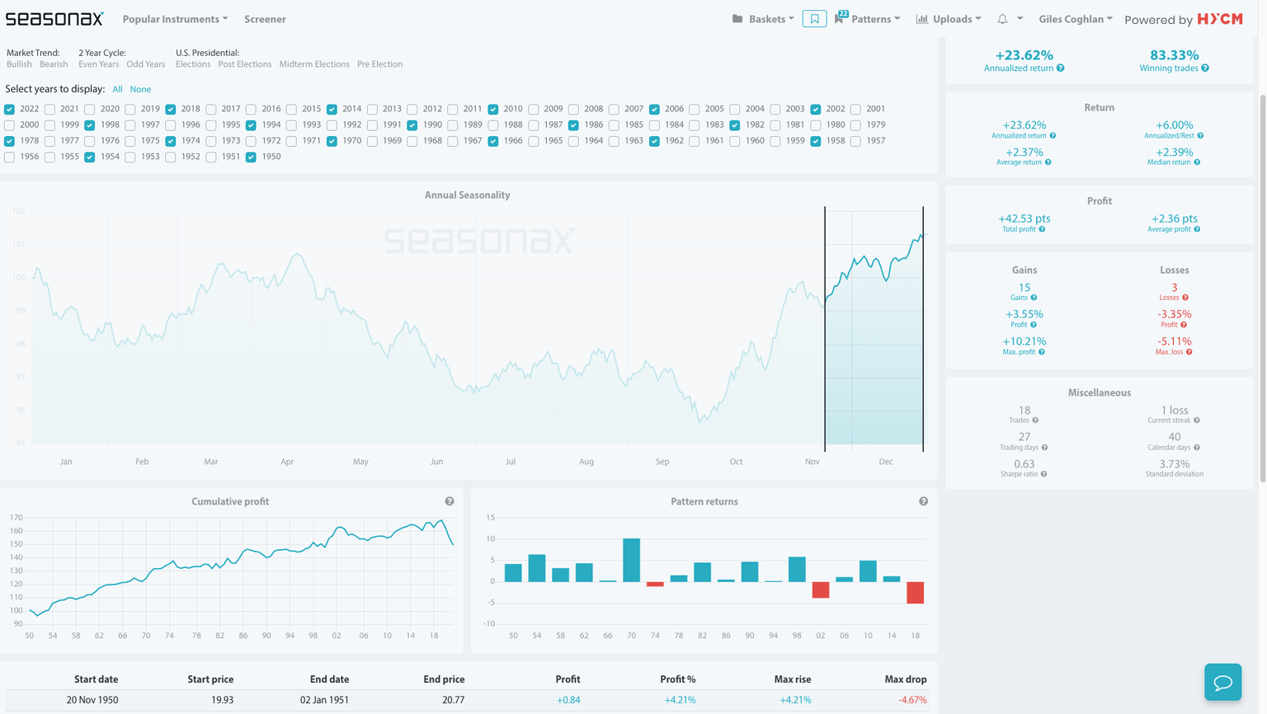Image resolution: width=1267 pixels, height=714 pixels.
Task: Open the Baskets dropdown menu
Action: tap(771, 19)
